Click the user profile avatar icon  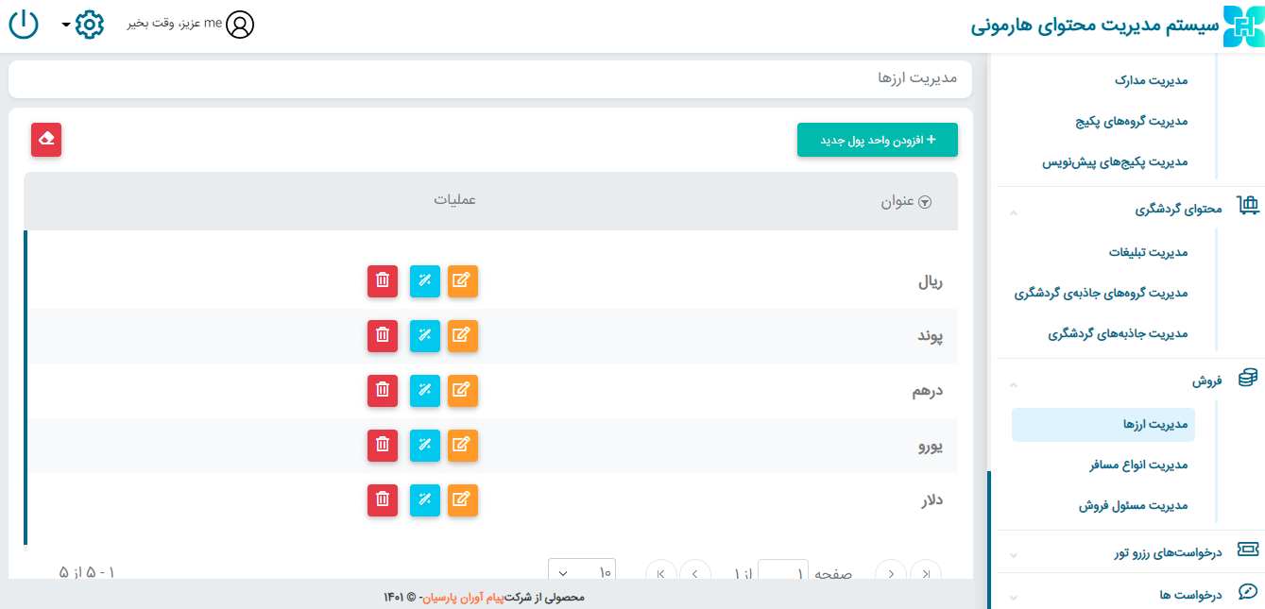point(241,25)
